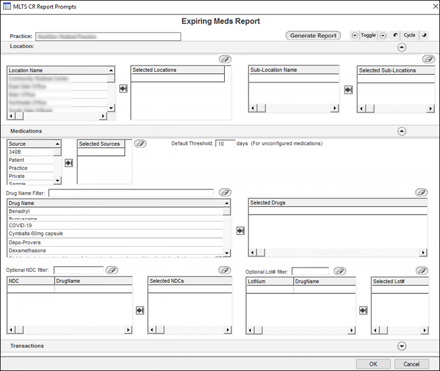Click the NDC column header
This screenshot has height=371, width=440.
pyautogui.click(x=31, y=281)
